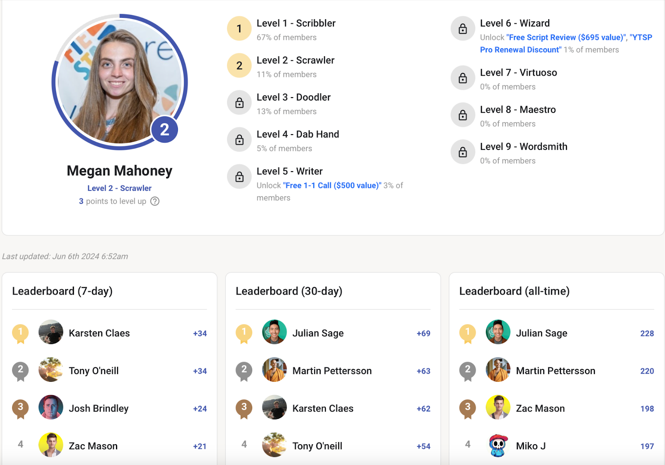665x465 pixels.
Task: Open the Free Script Review ($695 value) link
Action: click(x=566, y=37)
